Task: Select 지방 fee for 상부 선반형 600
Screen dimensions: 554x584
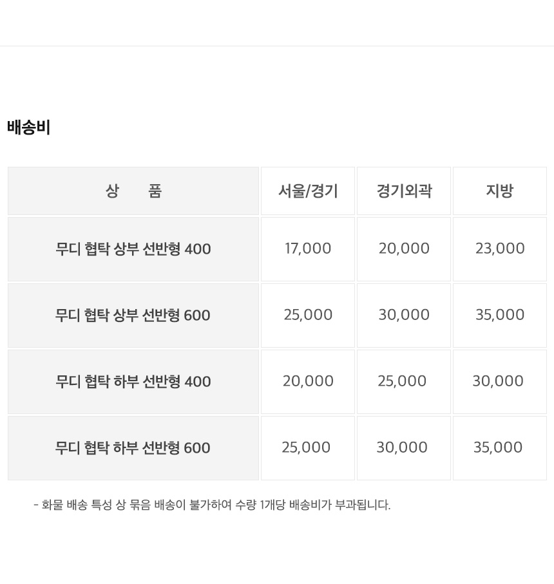Action: [500, 315]
